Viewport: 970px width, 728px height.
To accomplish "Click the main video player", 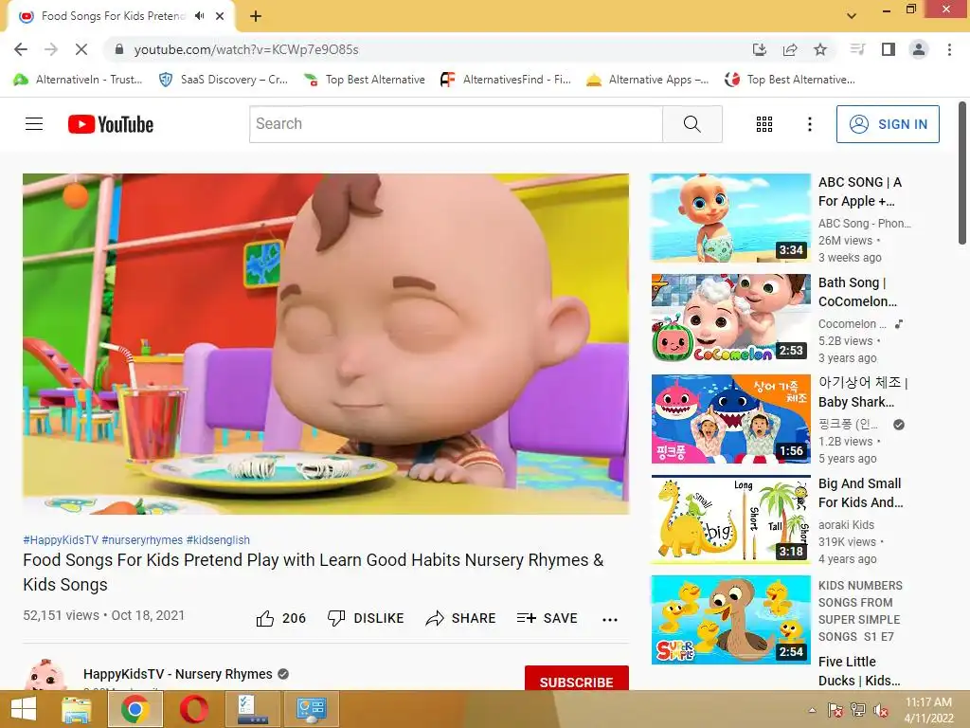I will [x=326, y=343].
